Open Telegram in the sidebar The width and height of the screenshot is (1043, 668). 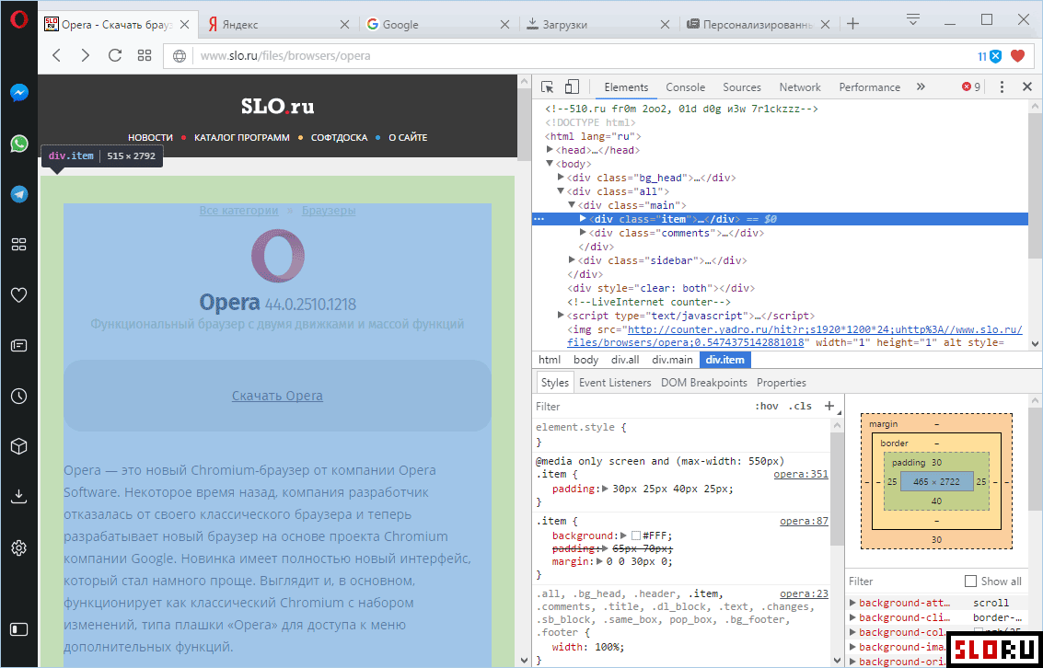pos(18,194)
